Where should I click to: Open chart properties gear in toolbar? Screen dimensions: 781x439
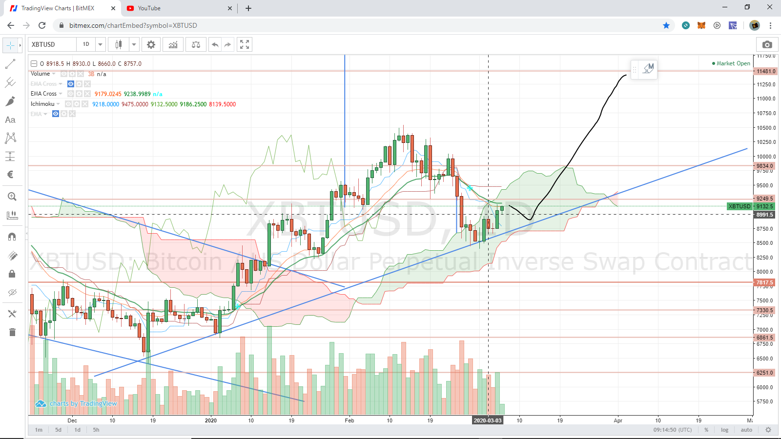[x=151, y=44]
